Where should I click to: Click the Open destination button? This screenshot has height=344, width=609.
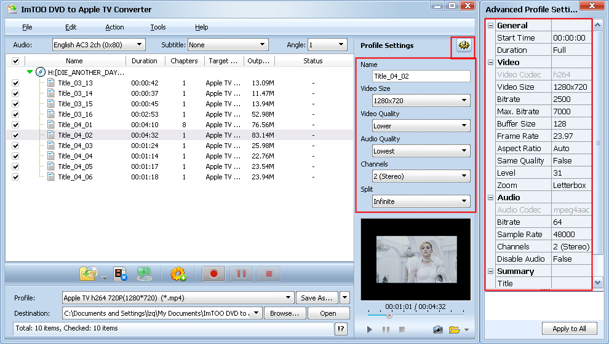click(328, 313)
